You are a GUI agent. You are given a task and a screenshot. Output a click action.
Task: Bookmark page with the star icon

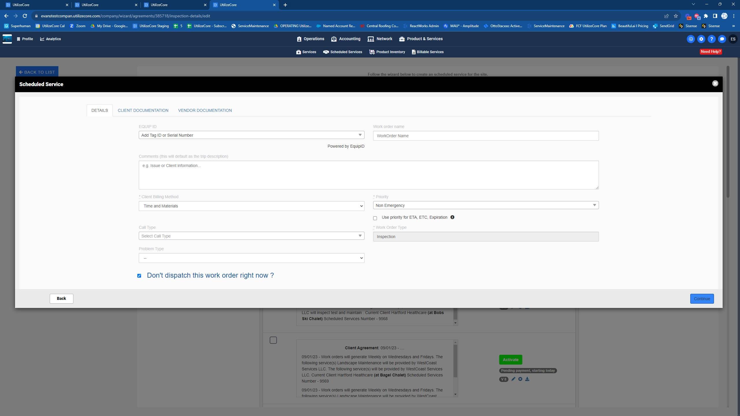click(676, 16)
